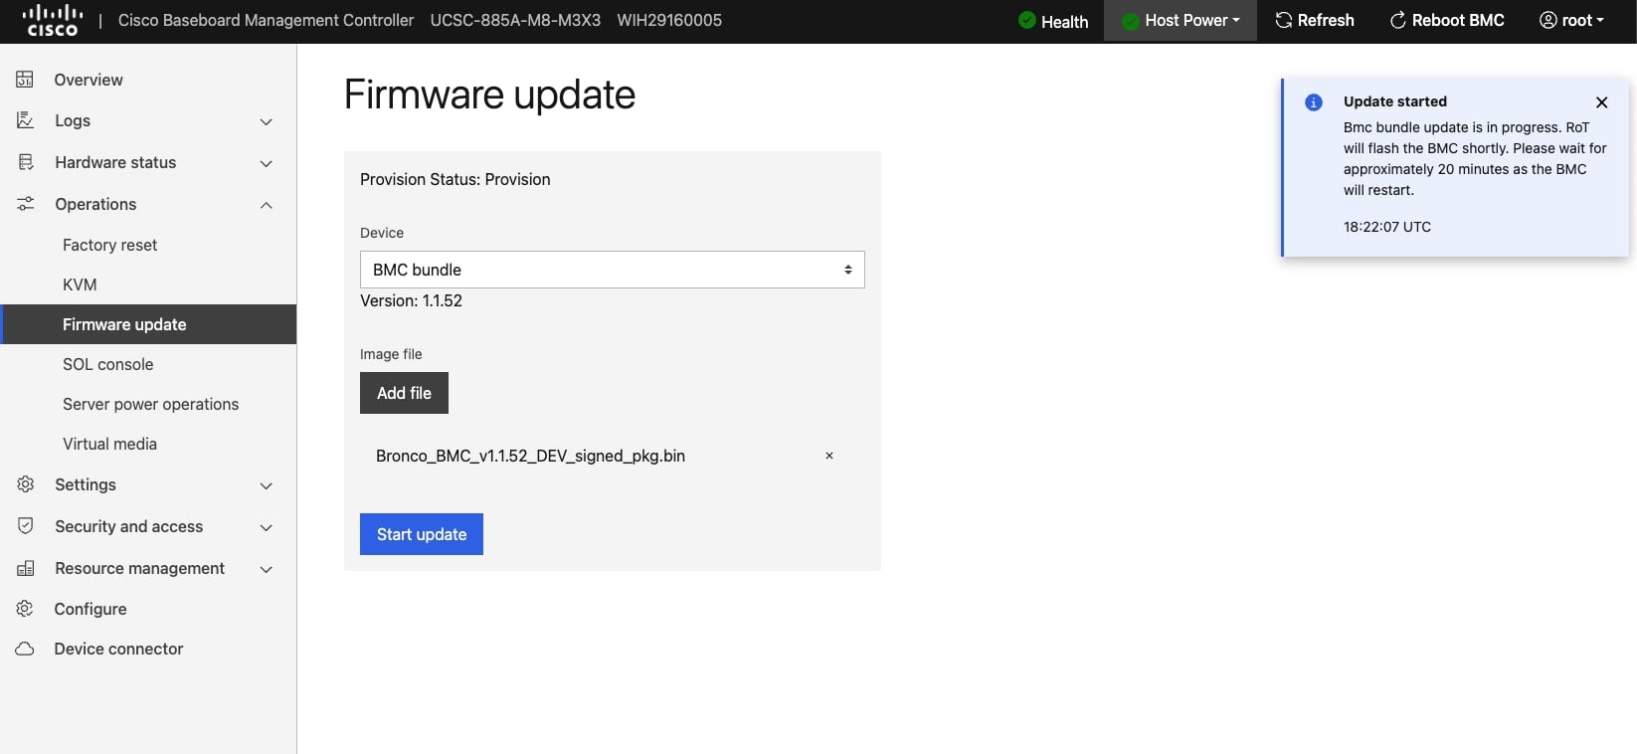Screen dimensions: 1637x754
Task: Click the Update started notification title
Action: pyautogui.click(x=1395, y=101)
